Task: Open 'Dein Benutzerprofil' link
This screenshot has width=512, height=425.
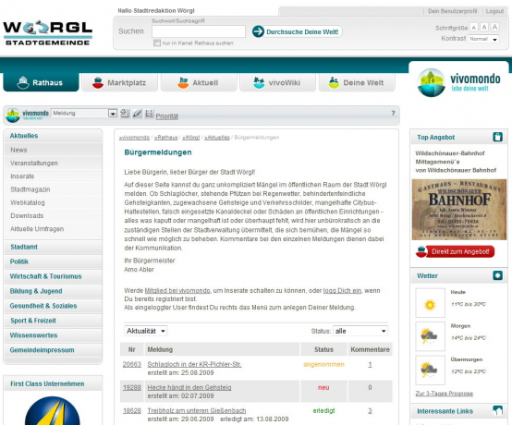Action: pos(452,11)
